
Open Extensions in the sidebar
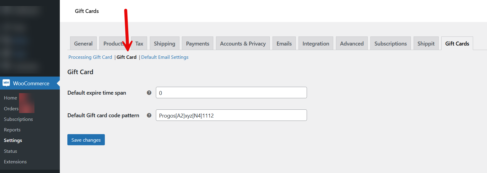(15, 162)
